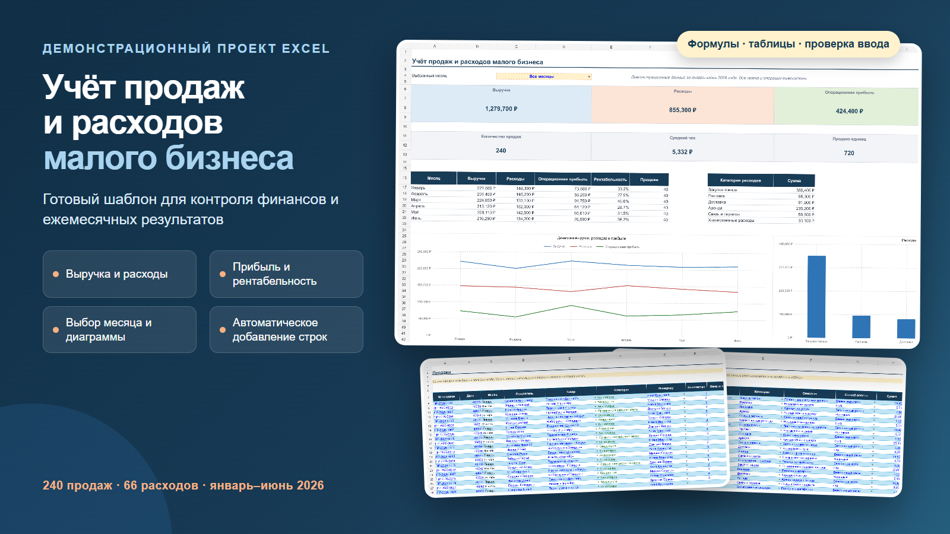This screenshot has width=950, height=534.
Task: Click the 'Автоматическое добавление строк' card
Action: [286, 330]
